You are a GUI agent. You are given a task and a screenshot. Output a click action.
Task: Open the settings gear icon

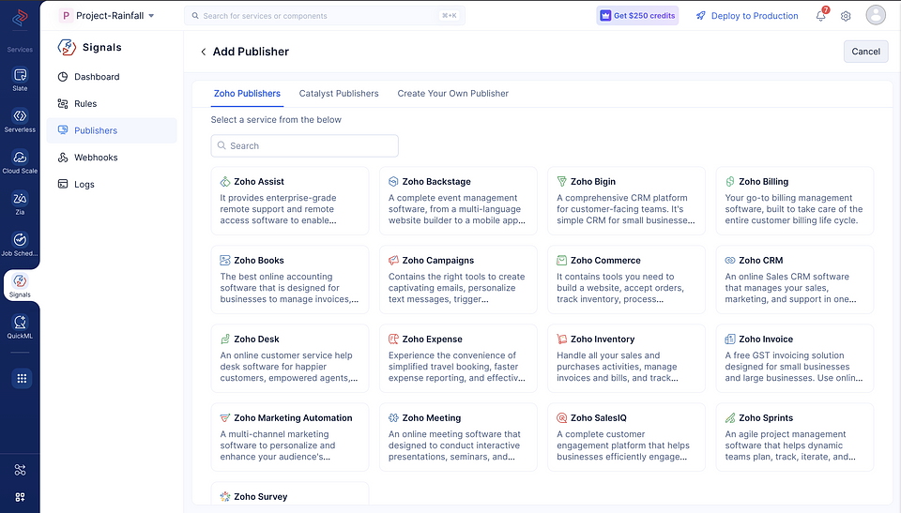846,16
